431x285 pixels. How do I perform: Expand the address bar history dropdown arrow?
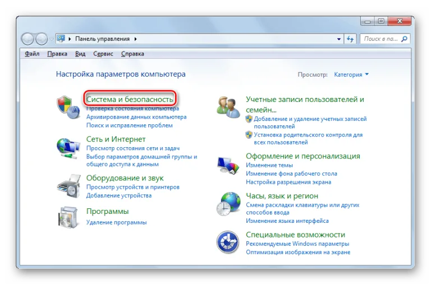click(339, 39)
